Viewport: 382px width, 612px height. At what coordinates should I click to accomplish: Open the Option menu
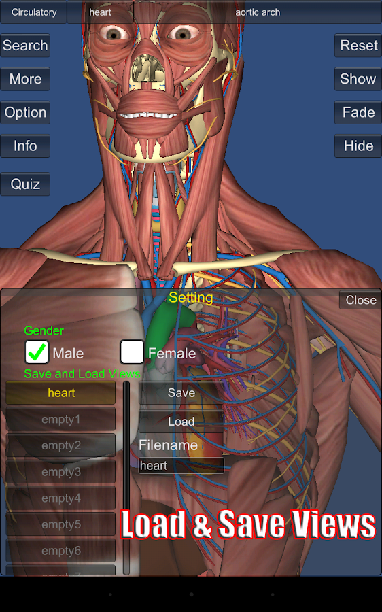pyautogui.click(x=25, y=112)
